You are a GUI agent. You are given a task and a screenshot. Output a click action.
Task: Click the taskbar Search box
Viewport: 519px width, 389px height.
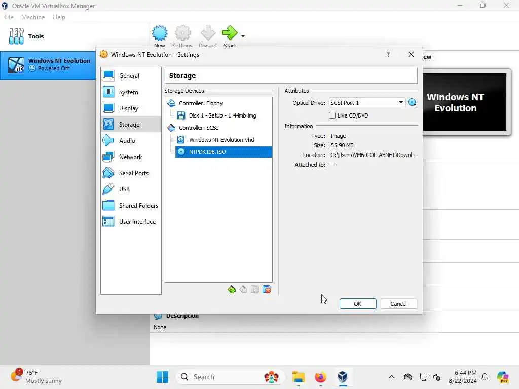pos(230,377)
